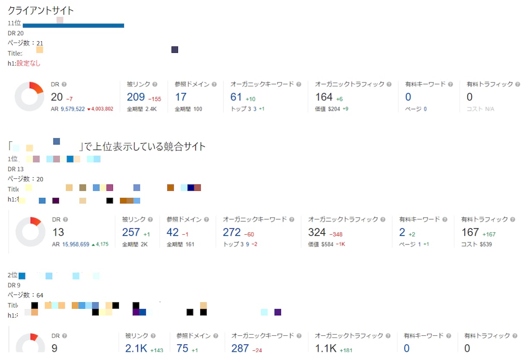This screenshot has width=526, height=353.
Task: Click the DR 13 donut chart
Action: [x=30, y=232]
